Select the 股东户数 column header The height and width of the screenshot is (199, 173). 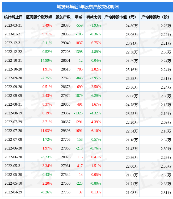pos(63,17)
